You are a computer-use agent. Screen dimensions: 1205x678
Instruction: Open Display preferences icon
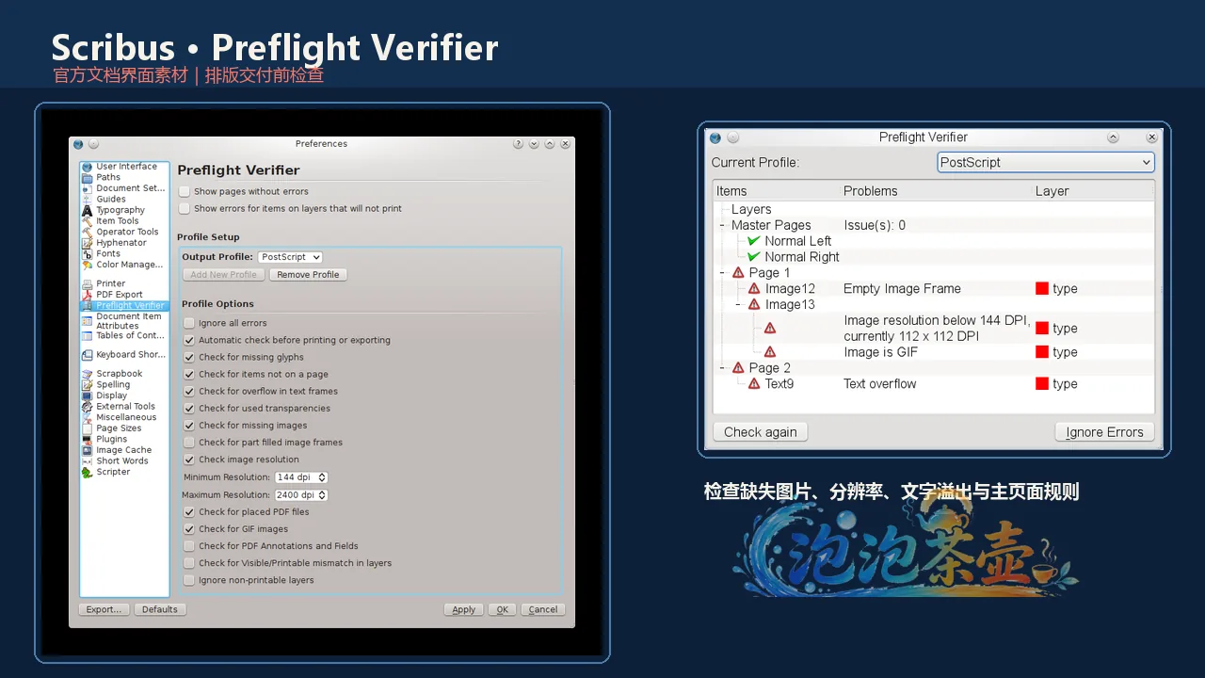click(x=88, y=395)
